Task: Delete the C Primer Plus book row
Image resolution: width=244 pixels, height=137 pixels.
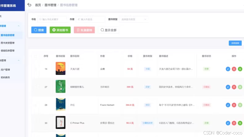Action: point(234,123)
